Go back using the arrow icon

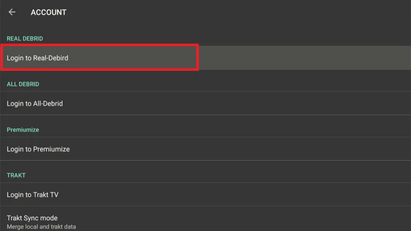pos(12,12)
